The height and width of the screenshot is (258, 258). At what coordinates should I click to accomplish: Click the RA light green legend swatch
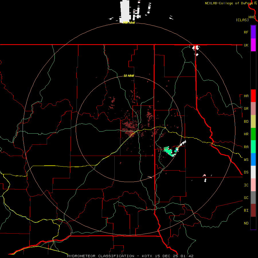[253, 147]
